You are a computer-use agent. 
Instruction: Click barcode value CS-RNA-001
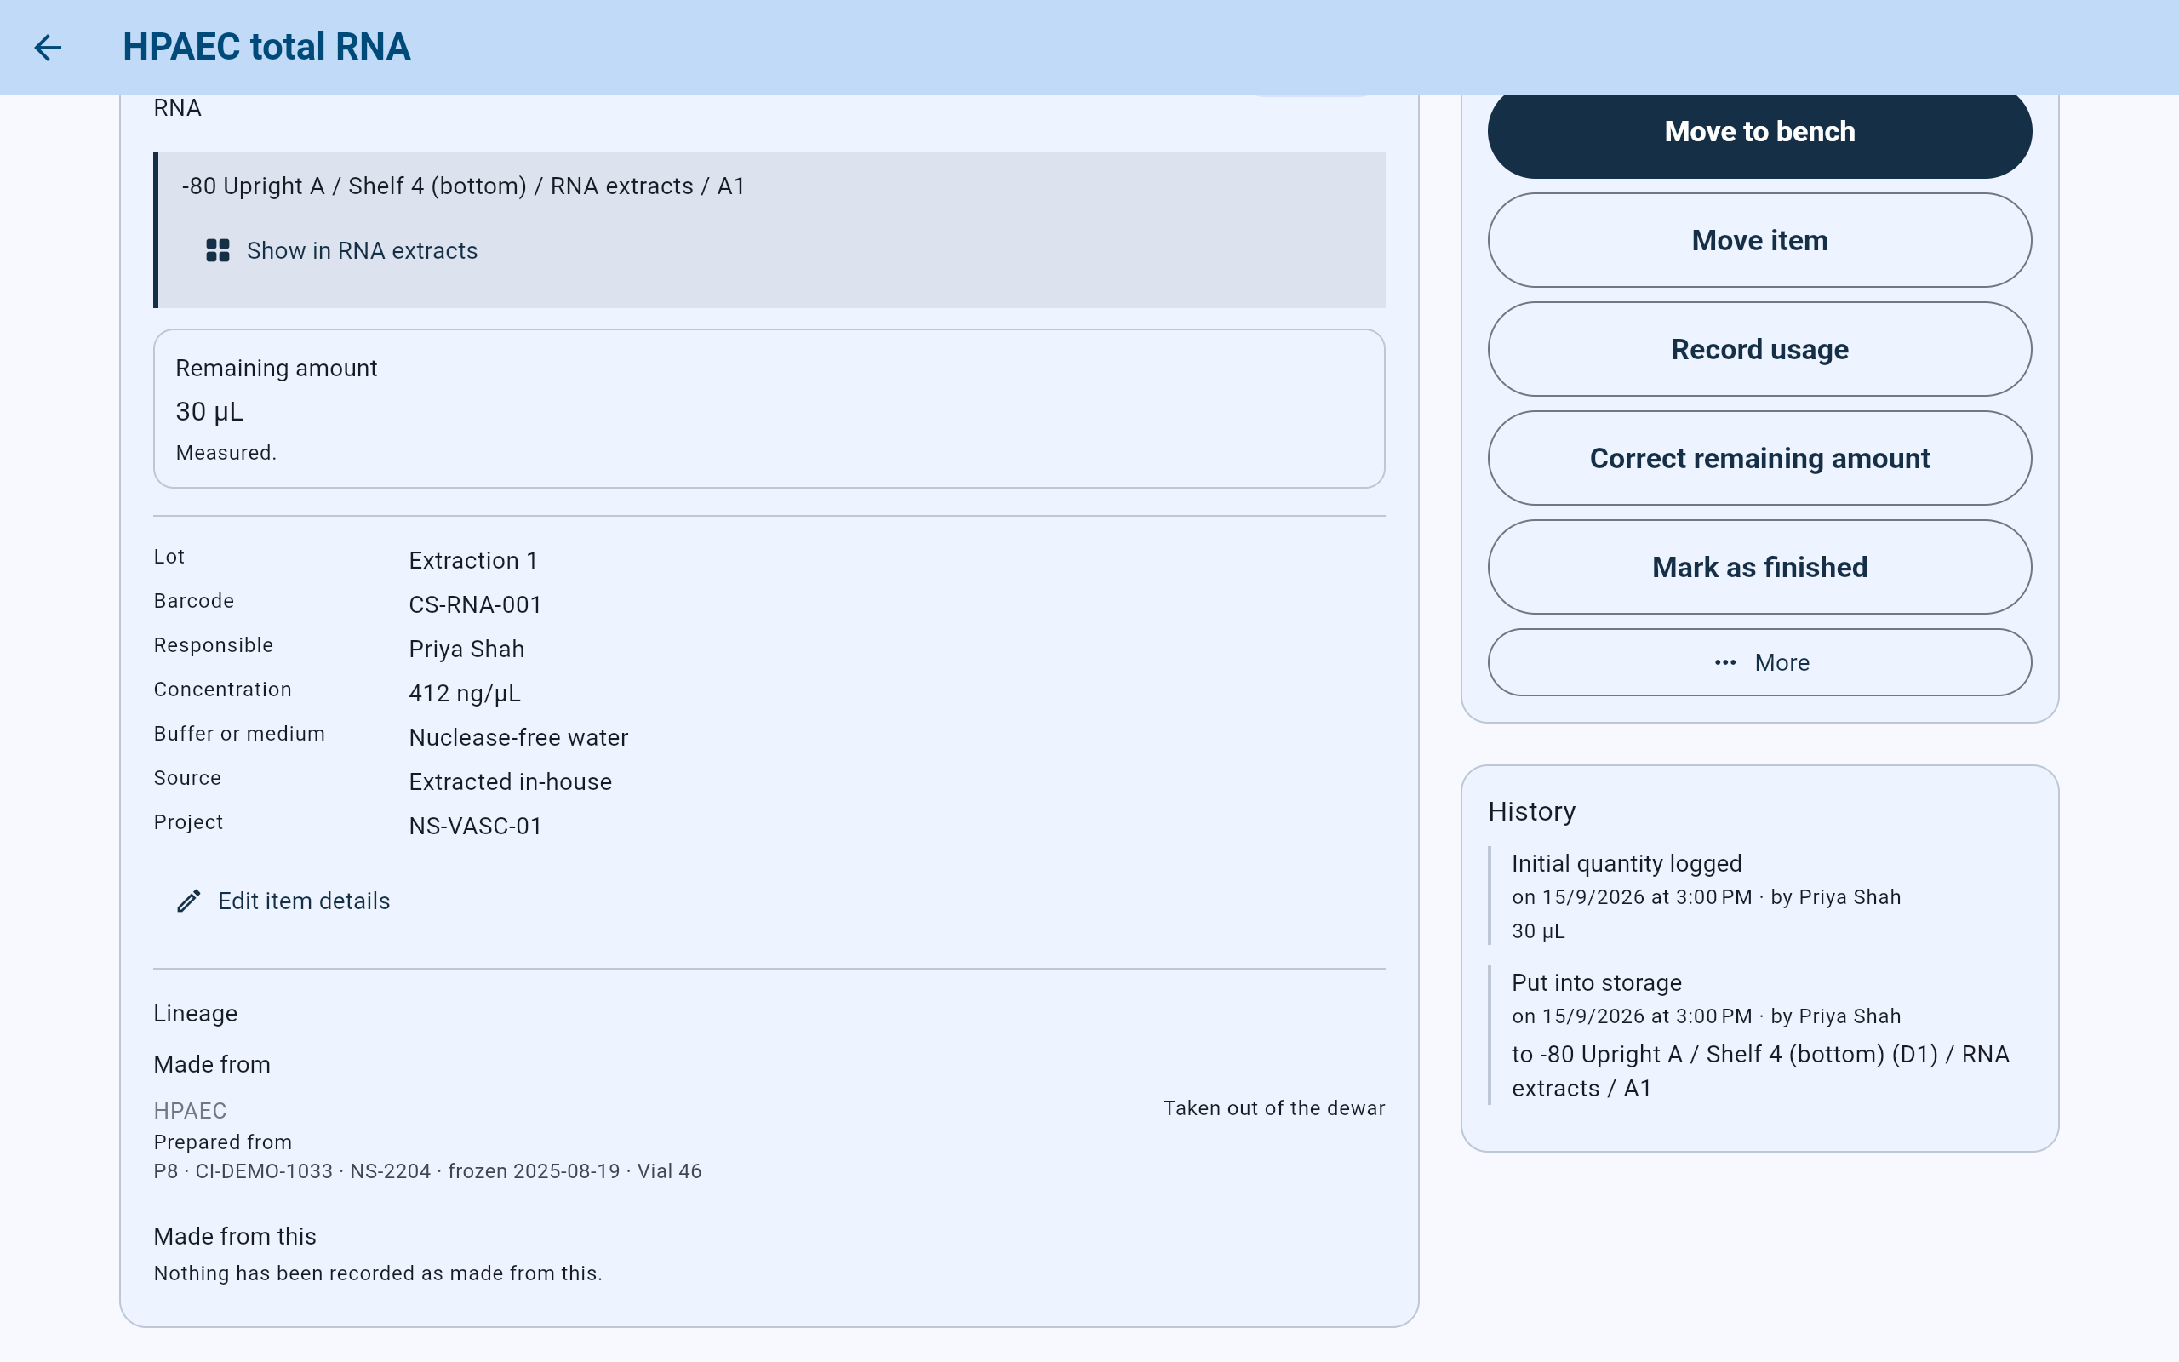pos(476,604)
